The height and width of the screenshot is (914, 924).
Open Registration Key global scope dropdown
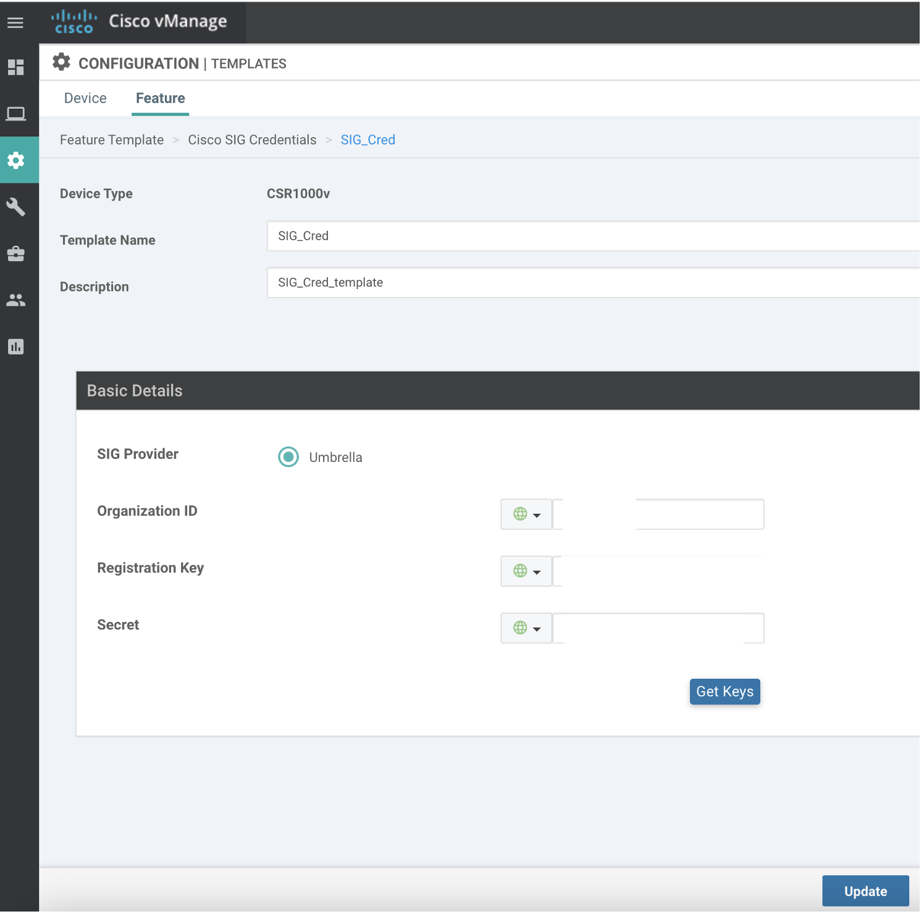526,571
